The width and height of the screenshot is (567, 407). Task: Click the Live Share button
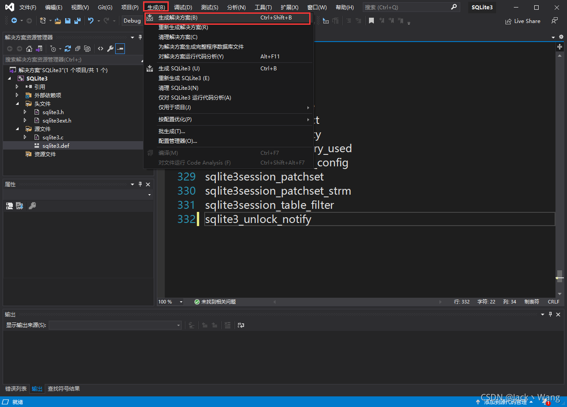point(523,21)
